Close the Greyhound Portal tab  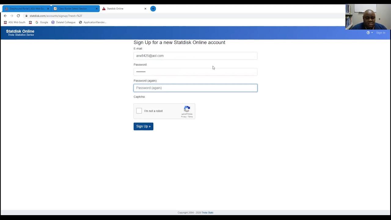click(x=48, y=9)
